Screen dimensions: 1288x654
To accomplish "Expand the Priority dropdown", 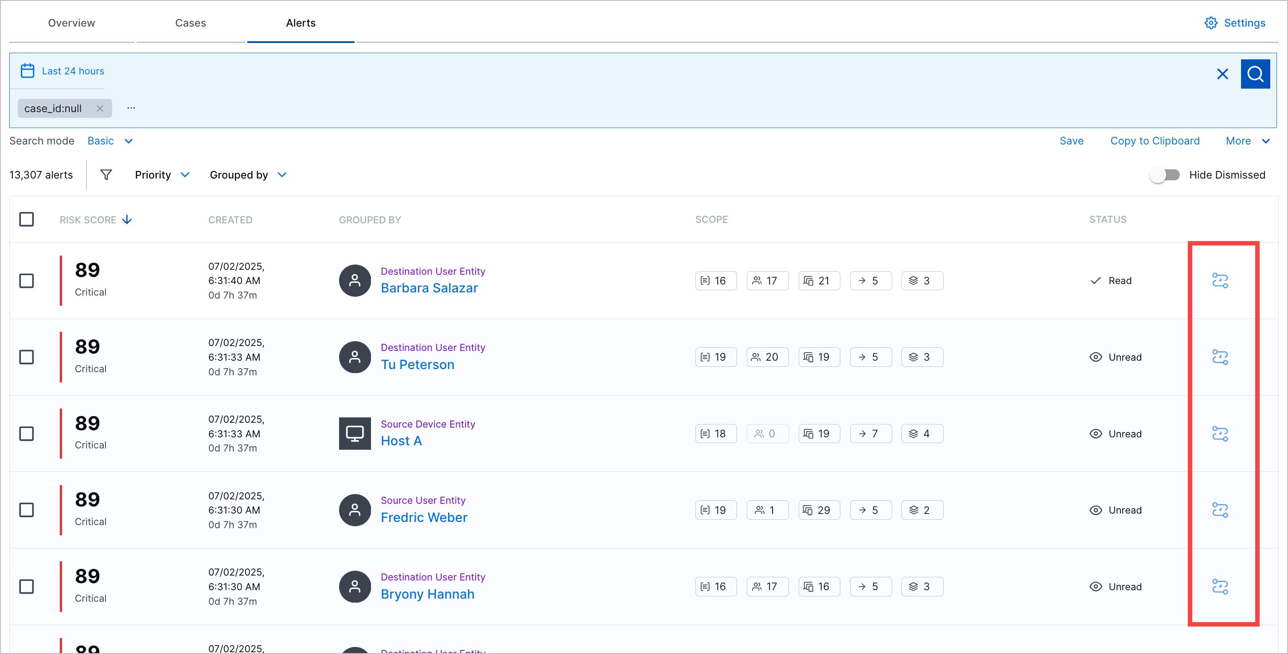I will coord(162,175).
